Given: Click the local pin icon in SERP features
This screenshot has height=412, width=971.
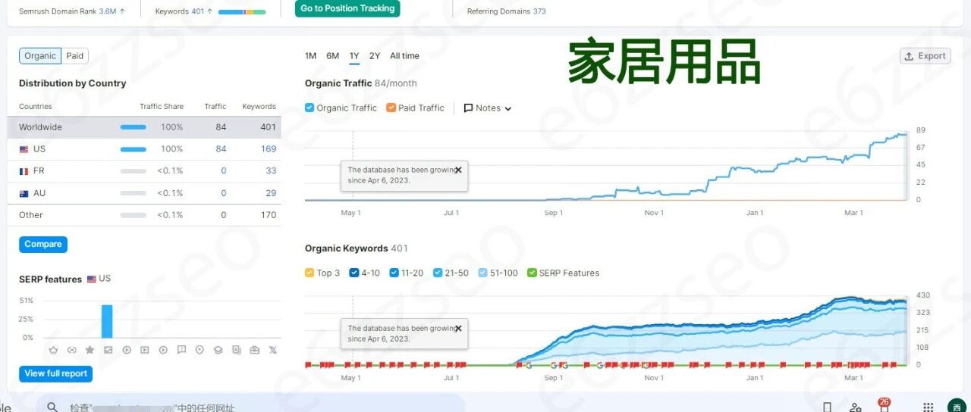Looking at the screenshot, I should pyautogui.click(x=200, y=350).
